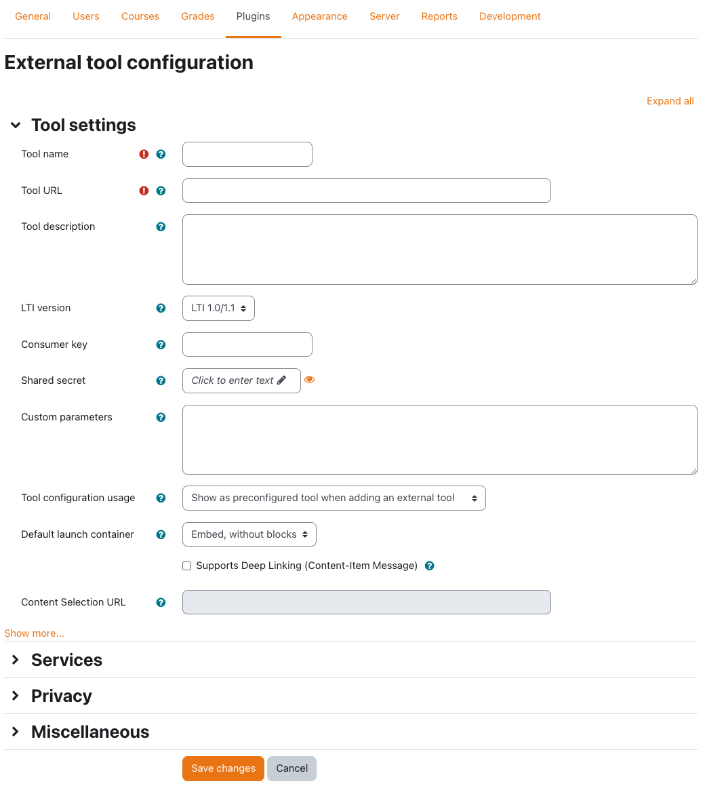
Task: Switch to the Server tab
Action: click(384, 16)
